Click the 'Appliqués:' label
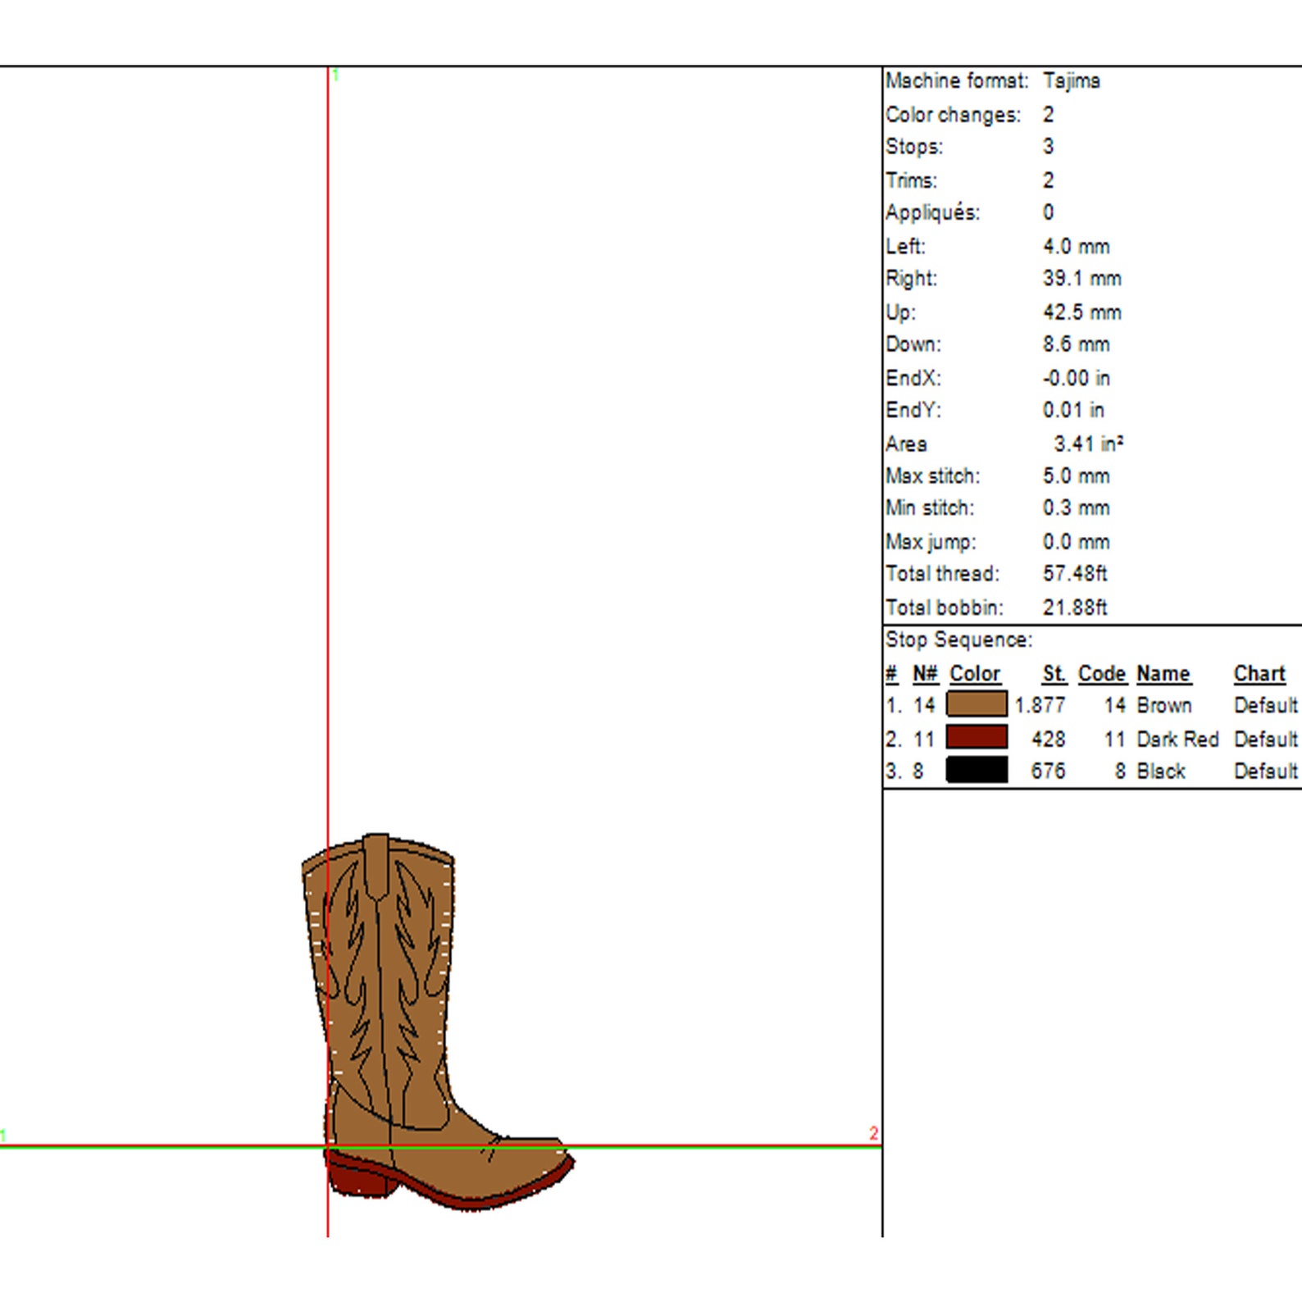 pyautogui.click(x=933, y=212)
